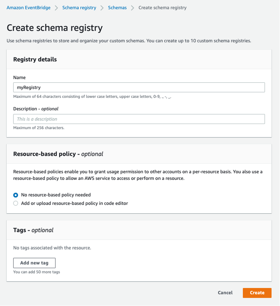Click chevron separator after Schemas breadcrumb
This screenshot has height=306, width=280.
click(133, 8)
